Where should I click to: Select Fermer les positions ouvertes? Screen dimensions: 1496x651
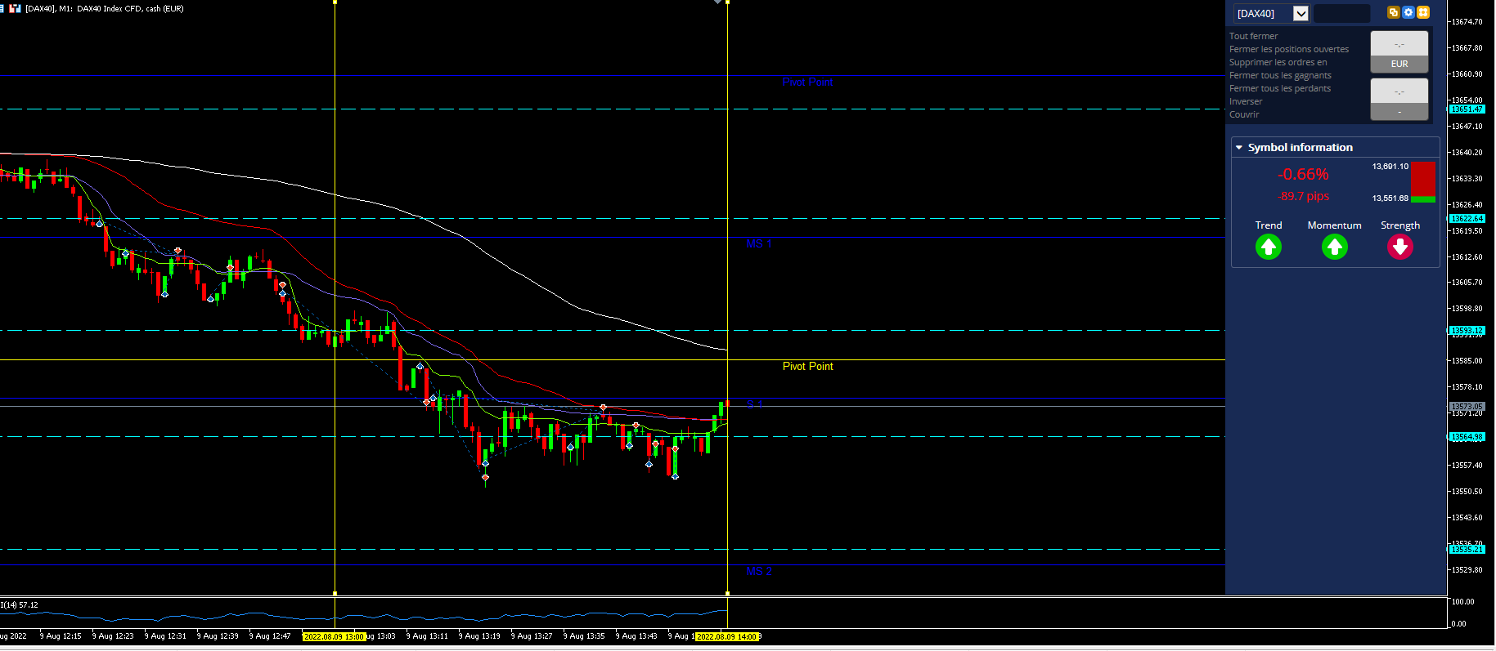click(x=1289, y=49)
